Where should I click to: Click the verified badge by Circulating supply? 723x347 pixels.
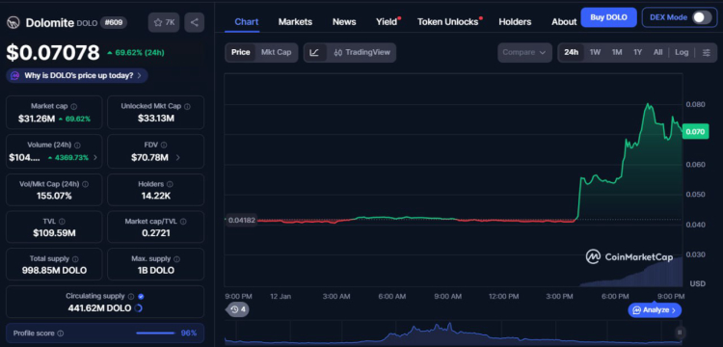[141, 296]
